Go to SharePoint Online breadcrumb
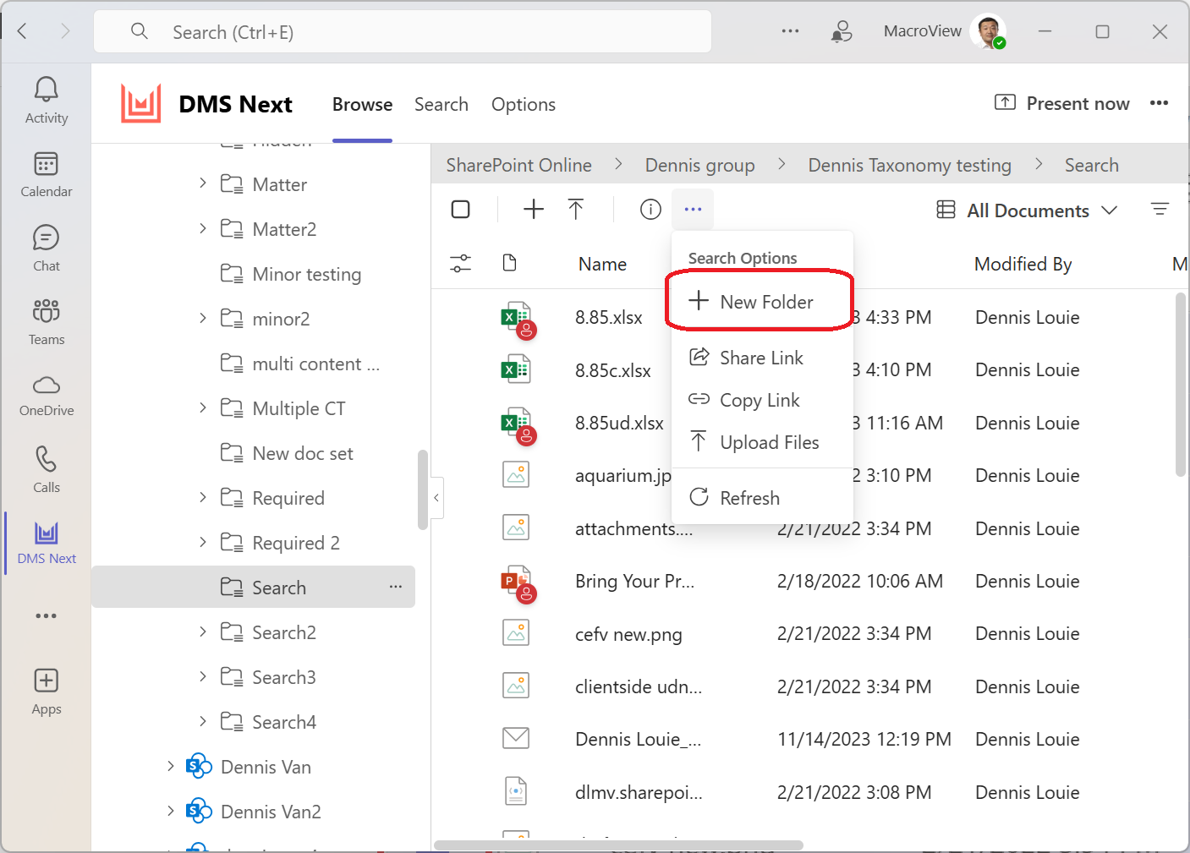The width and height of the screenshot is (1190, 853). (518, 165)
